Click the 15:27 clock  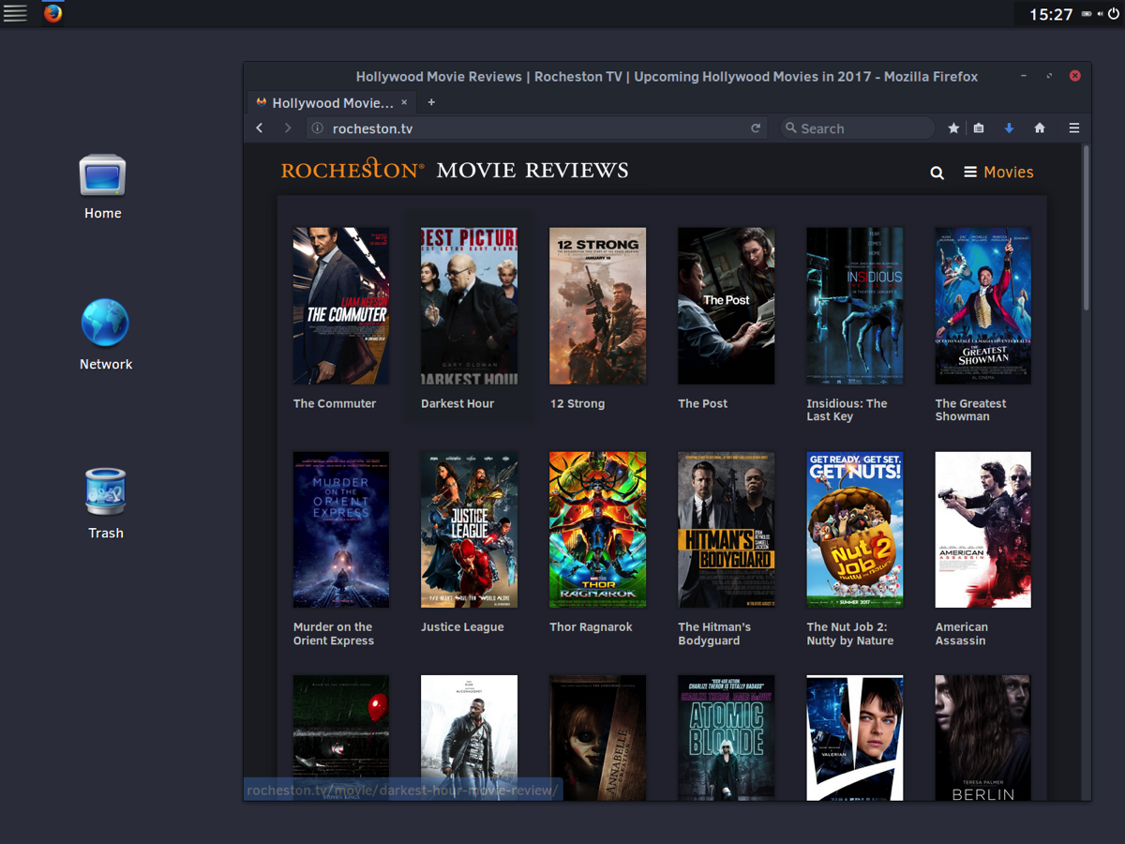pos(1051,14)
